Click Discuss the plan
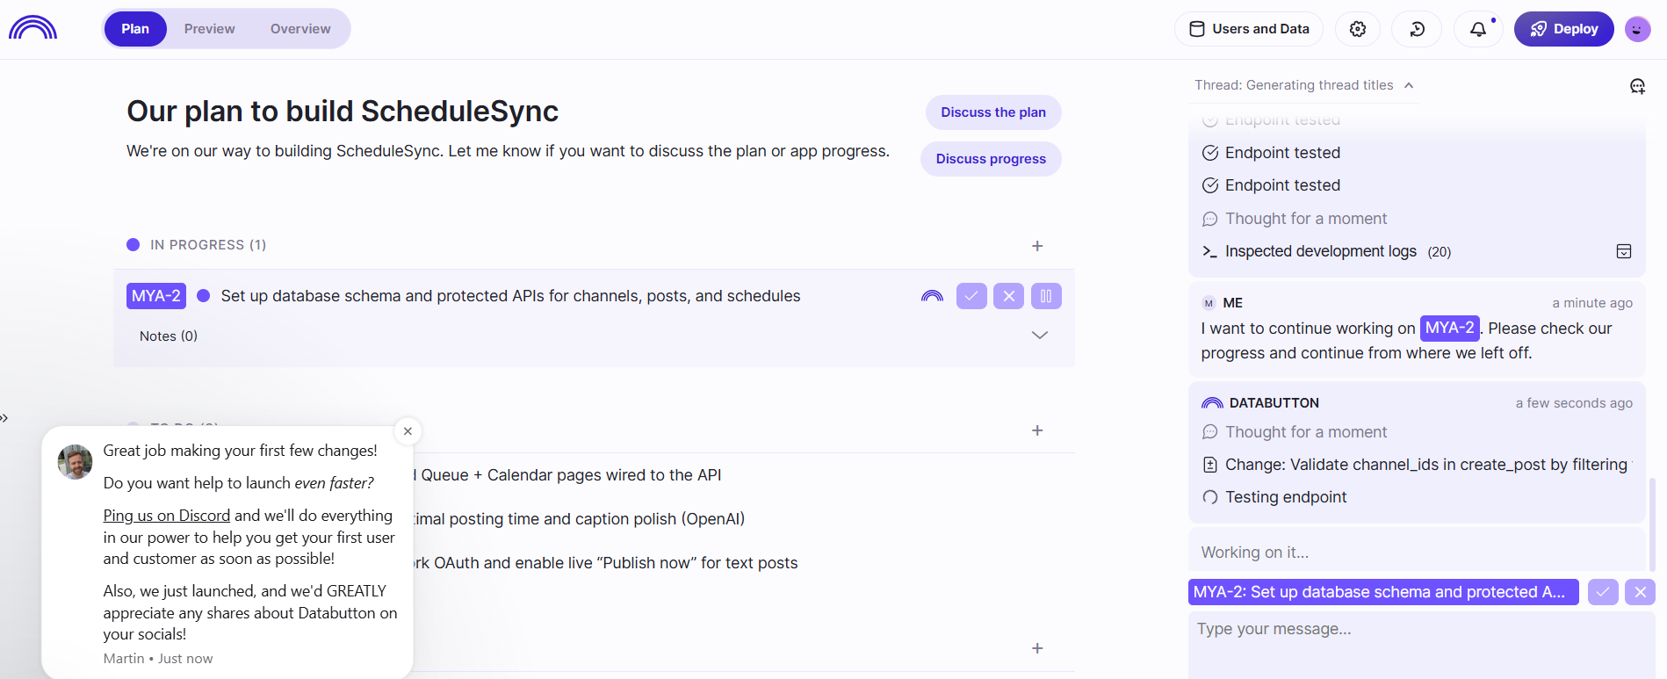The width and height of the screenshot is (1667, 679). (x=993, y=112)
